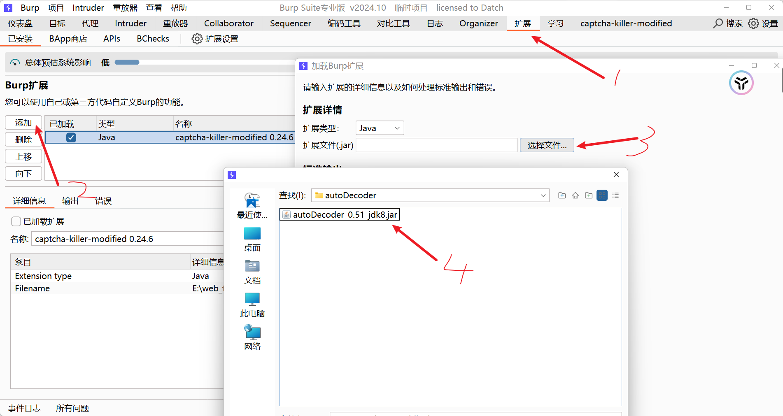Open the 错误 details tab
This screenshot has width=783, height=416.
tap(103, 201)
